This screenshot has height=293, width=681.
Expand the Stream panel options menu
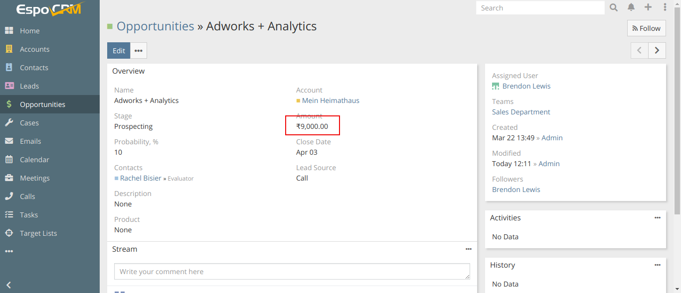[x=469, y=249]
